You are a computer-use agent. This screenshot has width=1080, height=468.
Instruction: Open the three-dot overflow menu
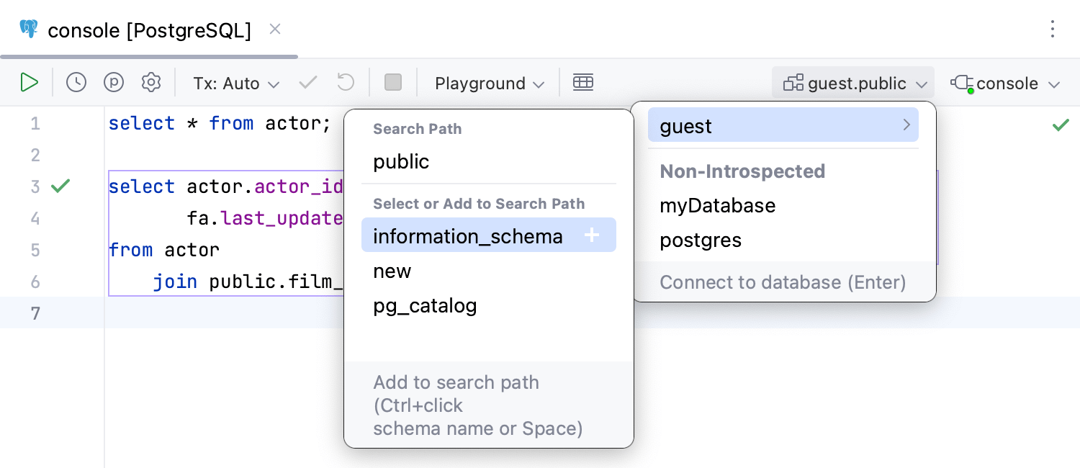(x=1053, y=29)
